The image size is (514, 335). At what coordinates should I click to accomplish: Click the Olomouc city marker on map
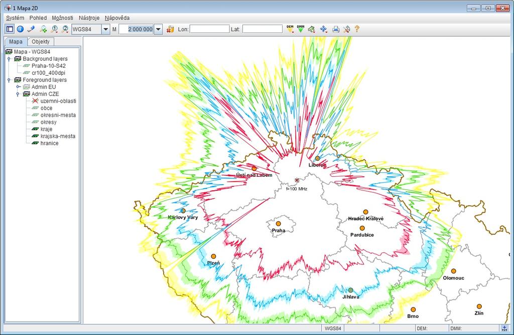point(453,271)
